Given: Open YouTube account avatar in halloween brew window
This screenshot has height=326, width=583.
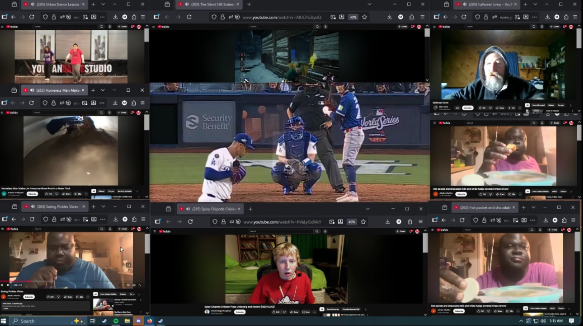Looking at the screenshot, I should click(571, 27).
